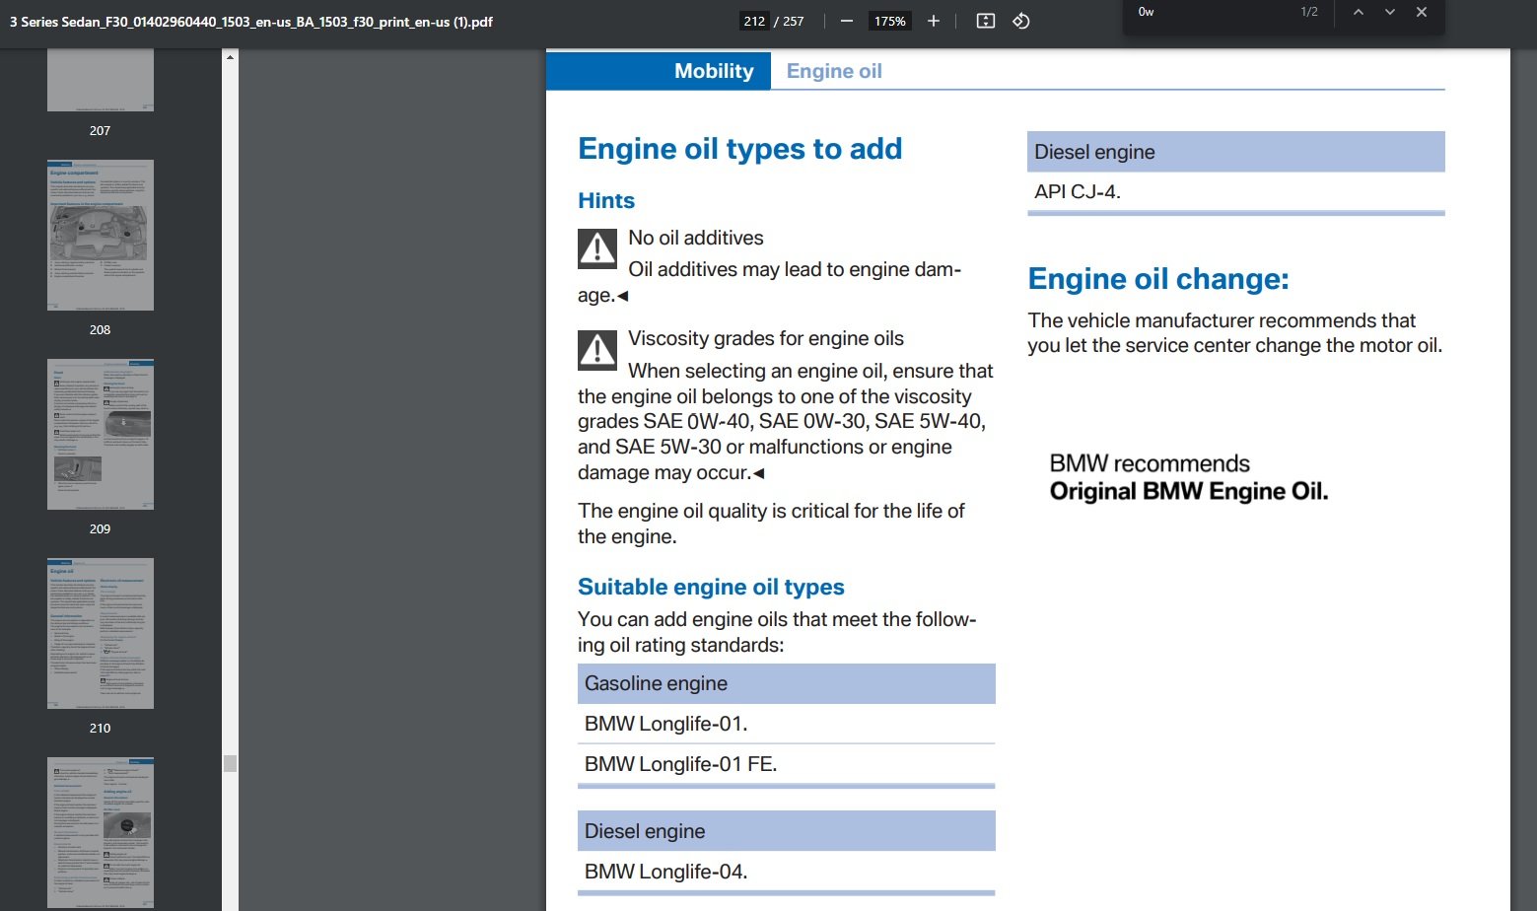Close the find bar

pos(1422,12)
